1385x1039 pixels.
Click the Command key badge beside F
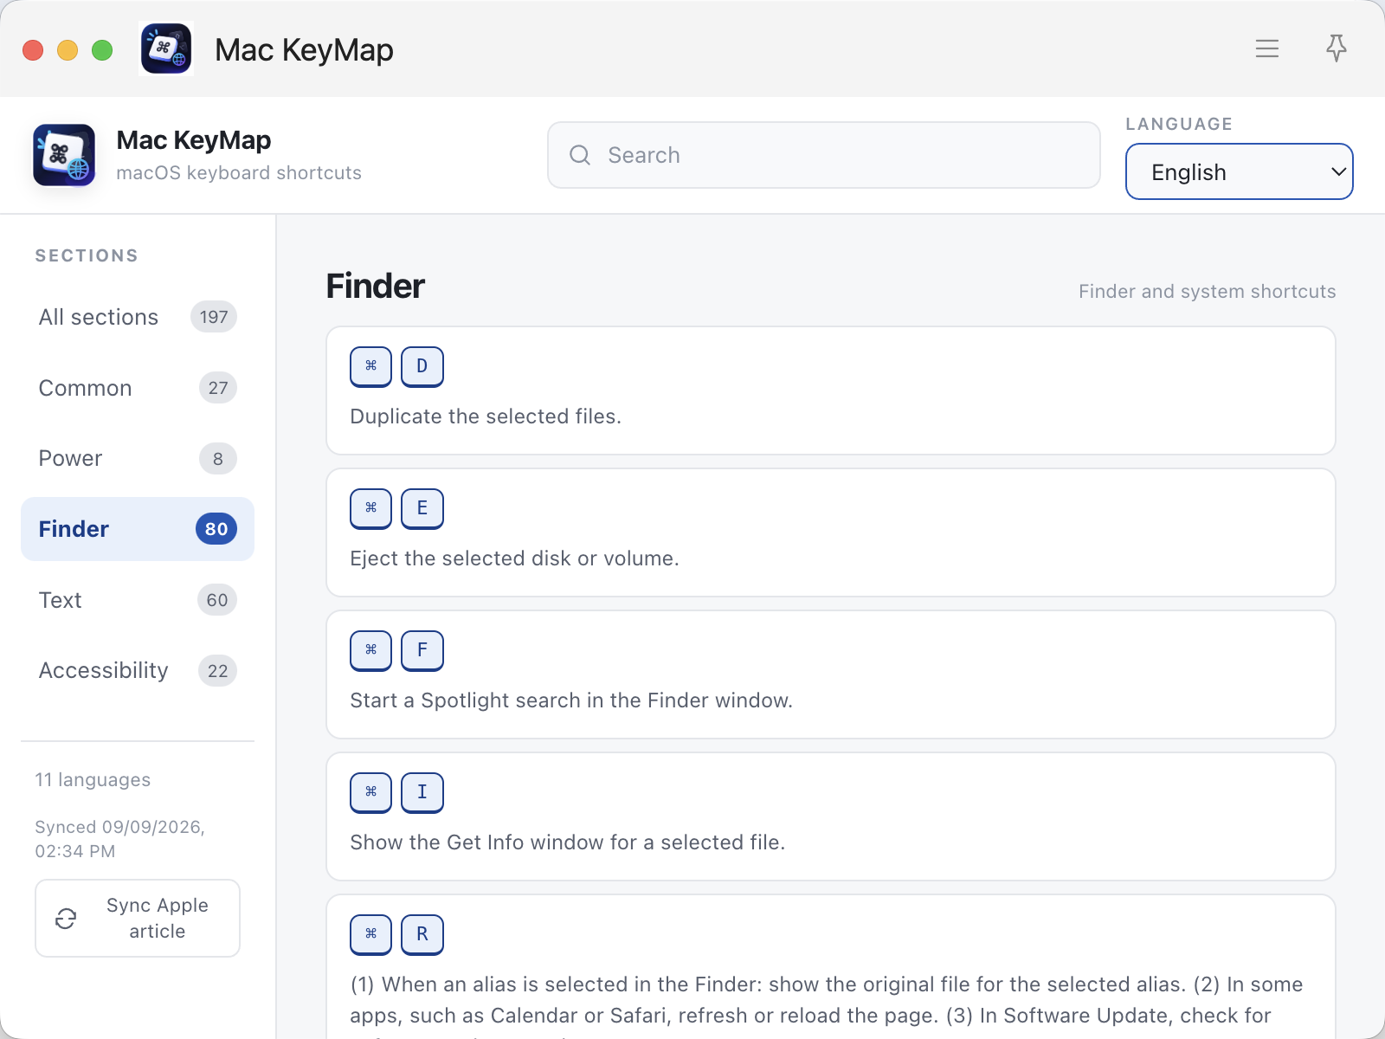[x=371, y=650]
